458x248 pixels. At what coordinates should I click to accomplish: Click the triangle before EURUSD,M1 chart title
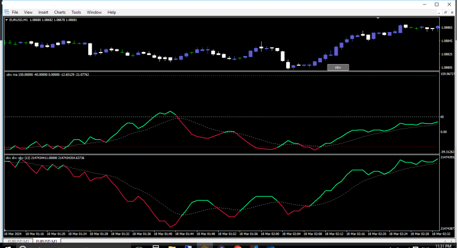coord(6,20)
